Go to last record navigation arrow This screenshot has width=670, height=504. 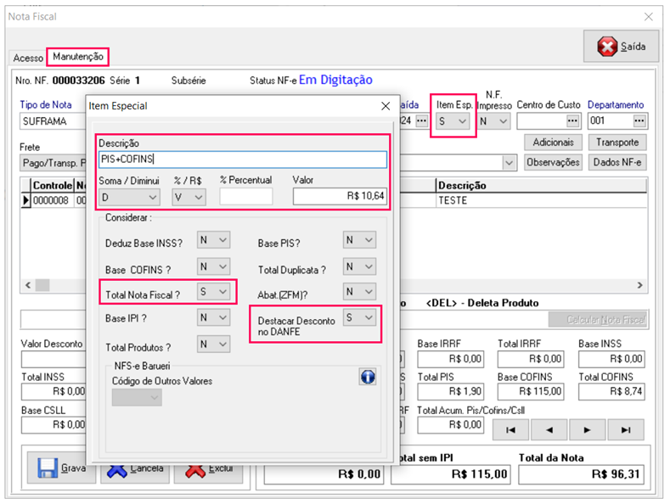coord(625,430)
